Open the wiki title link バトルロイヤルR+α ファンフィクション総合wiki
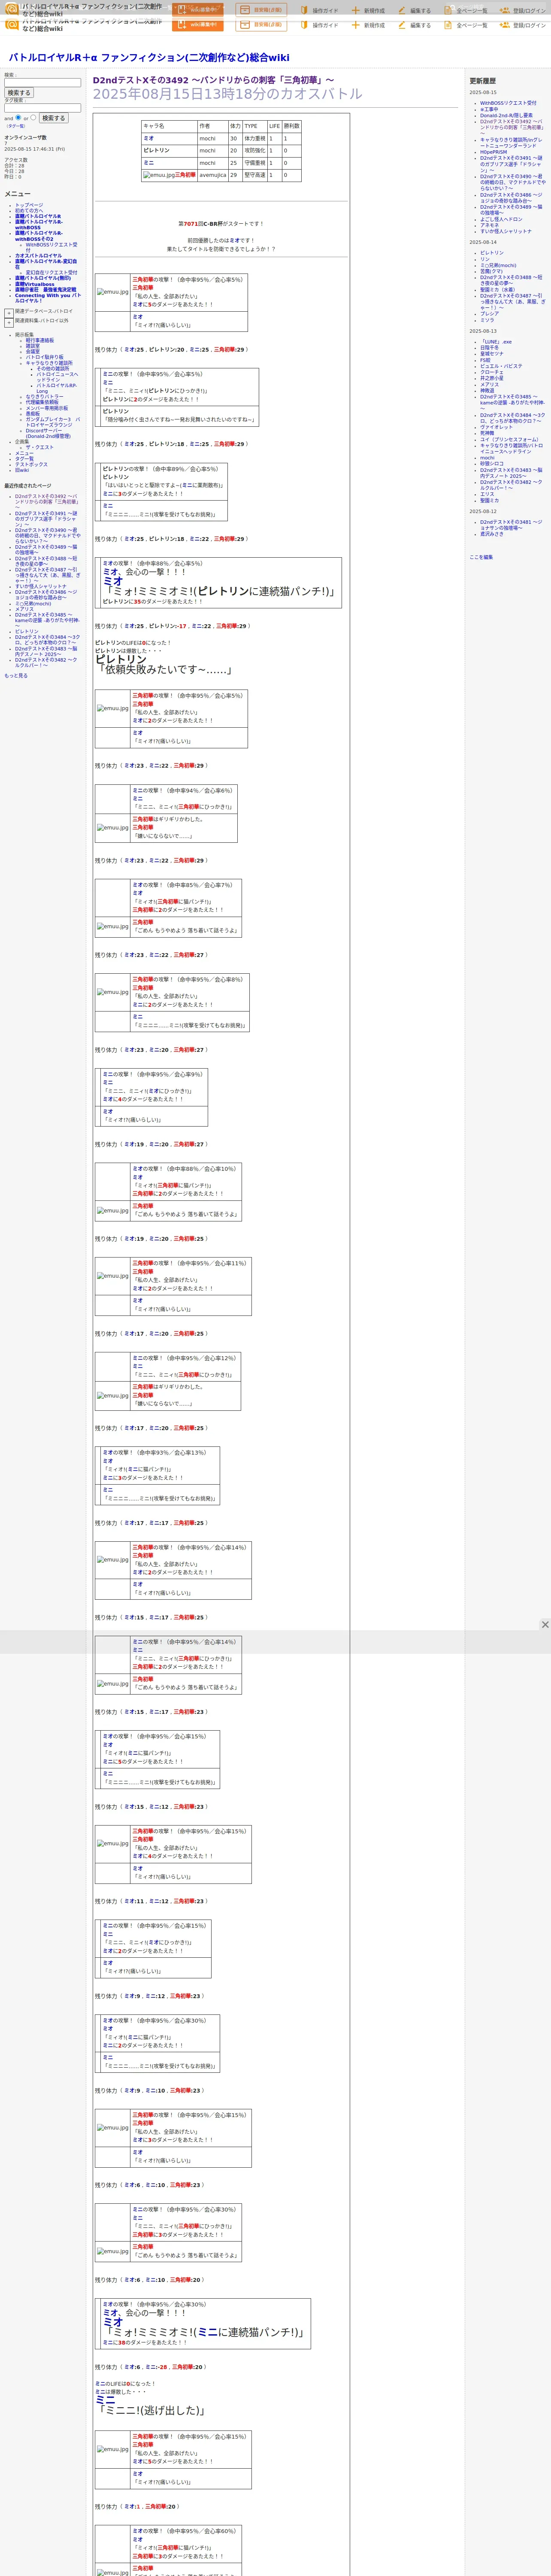Screen dimensions: 551x2576 coord(149,58)
